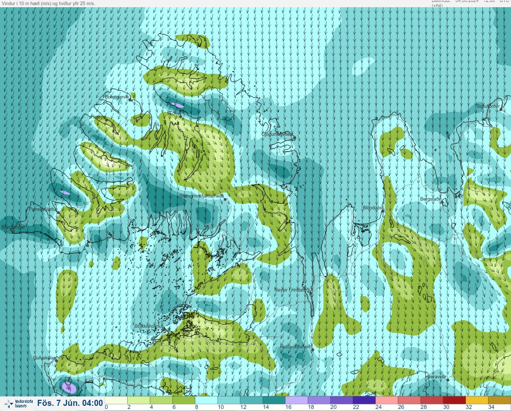511x411 pixels.
Task: Pick the pink 24–26 m/s legend swatch
Action: pos(387,400)
